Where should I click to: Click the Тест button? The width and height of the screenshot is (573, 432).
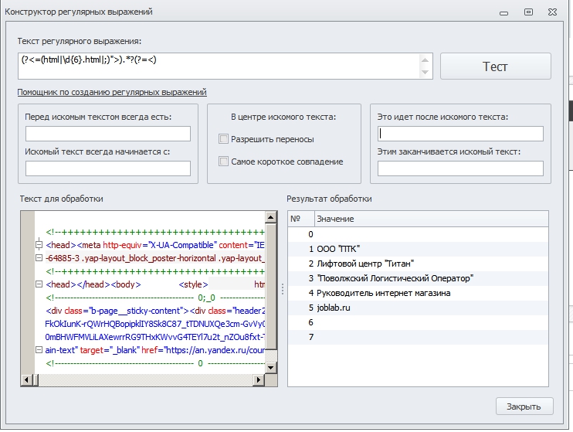[x=495, y=66]
